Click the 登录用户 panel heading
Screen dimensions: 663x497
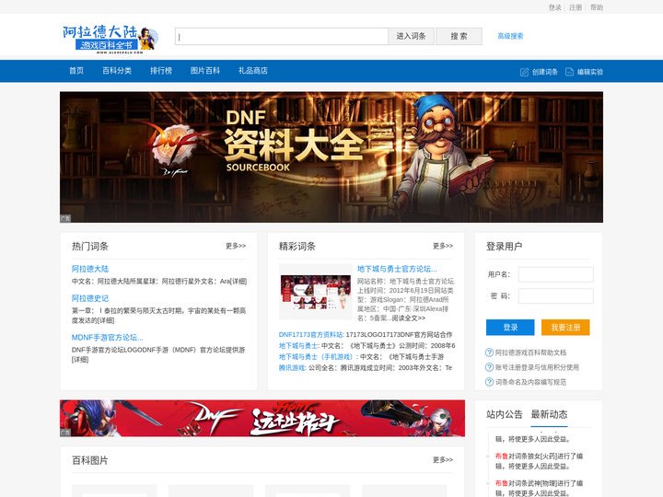pos(505,247)
